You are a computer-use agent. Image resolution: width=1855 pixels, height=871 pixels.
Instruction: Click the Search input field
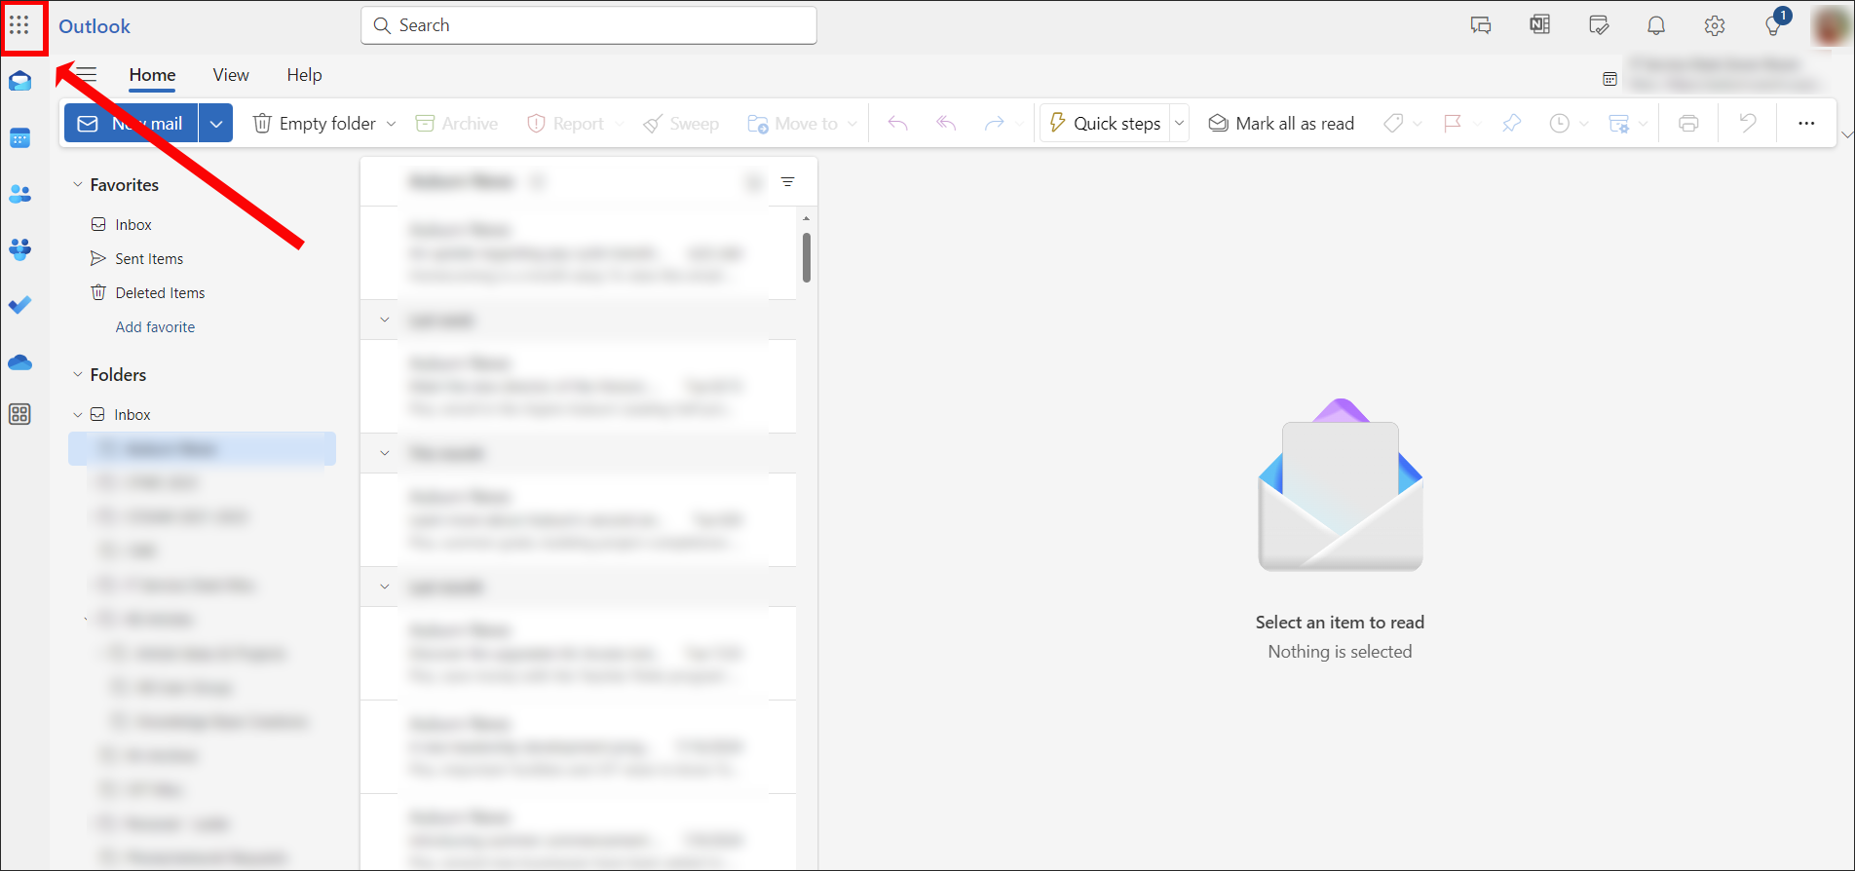588,25
